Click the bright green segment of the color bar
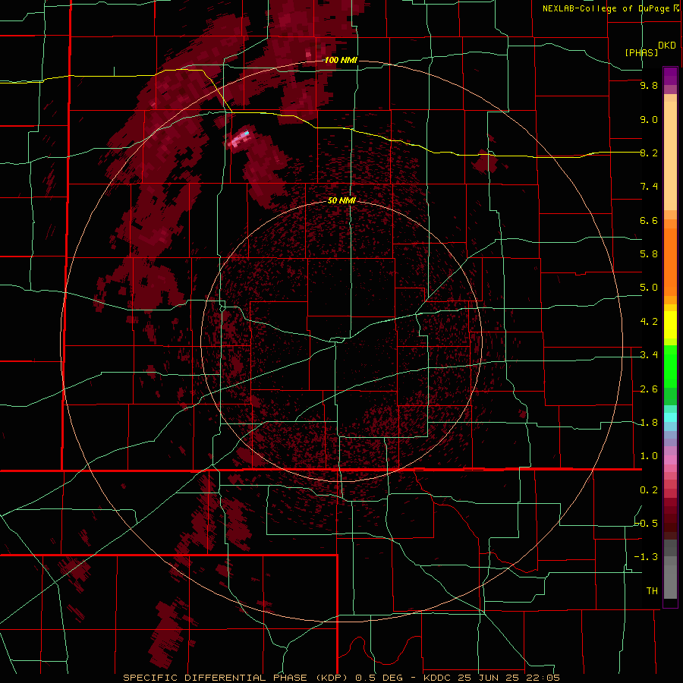Screen dimensions: 683x683 coord(670,366)
